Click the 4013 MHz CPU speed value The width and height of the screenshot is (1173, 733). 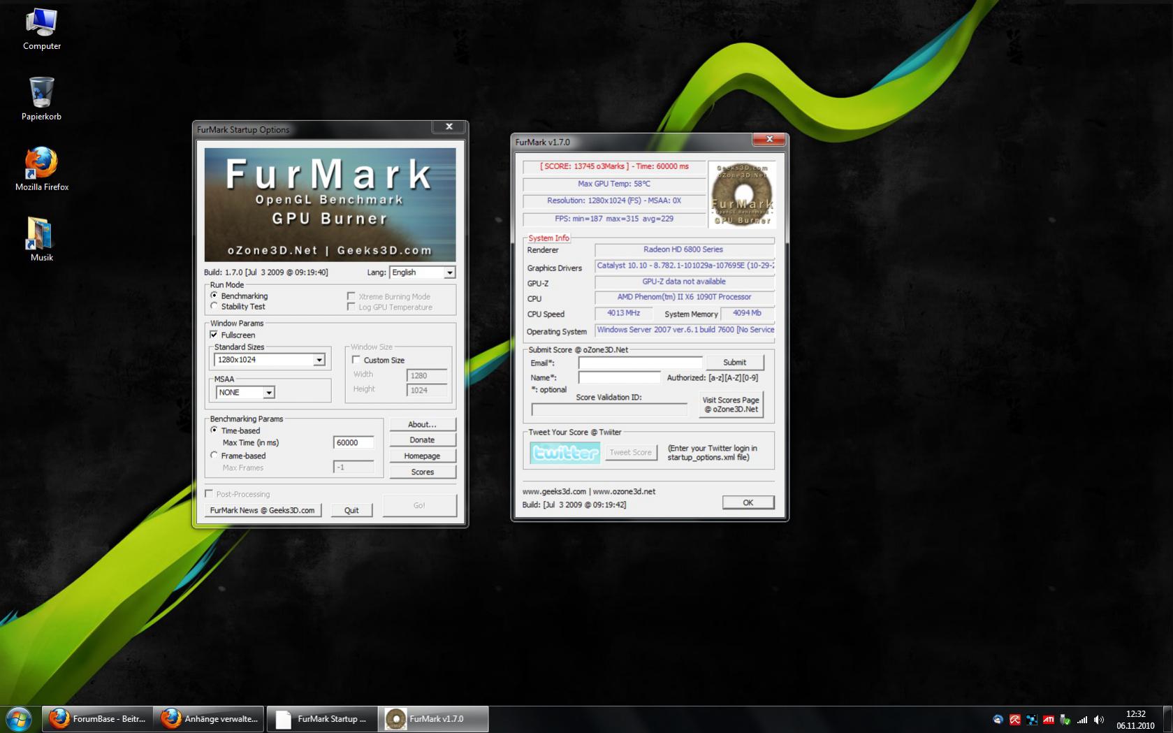coord(623,313)
